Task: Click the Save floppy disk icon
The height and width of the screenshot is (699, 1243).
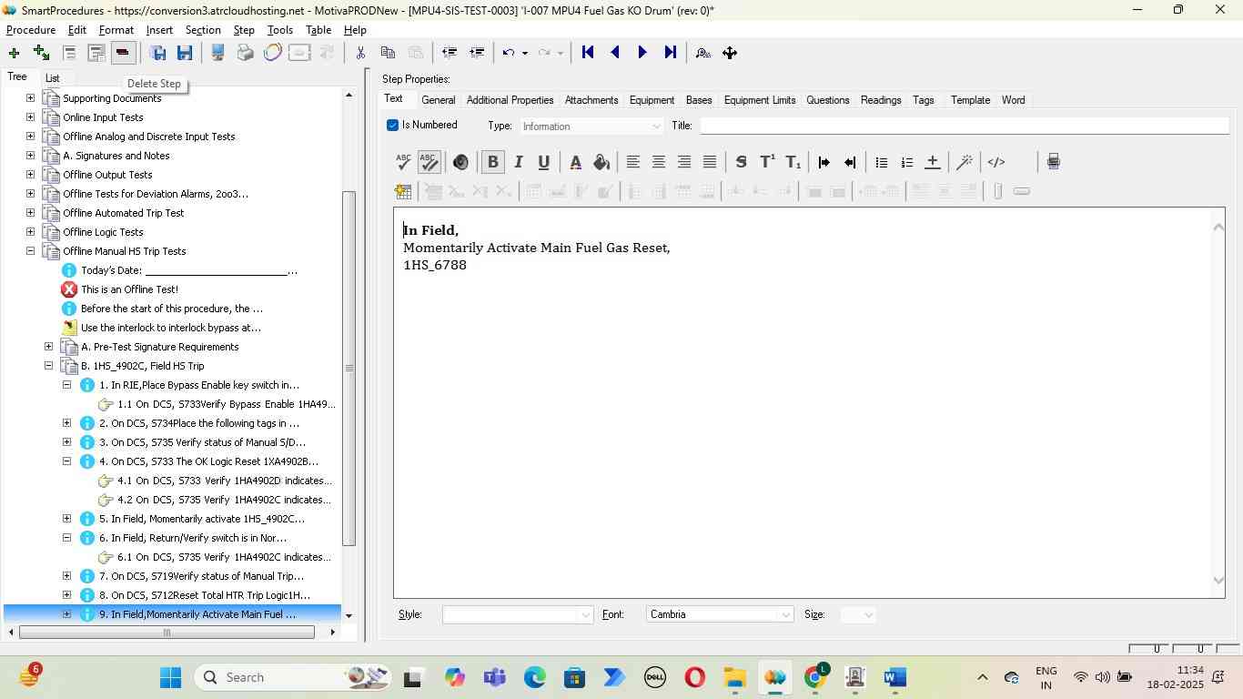Action: 185,53
